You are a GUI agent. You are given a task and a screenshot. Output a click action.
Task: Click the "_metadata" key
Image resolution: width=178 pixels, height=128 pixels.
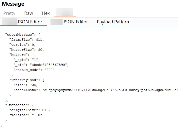click(17, 105)
